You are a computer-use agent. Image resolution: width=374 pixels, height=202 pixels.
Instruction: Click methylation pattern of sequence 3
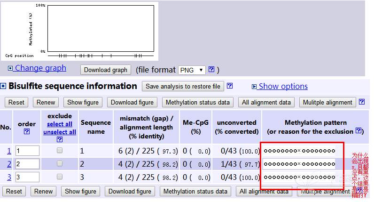point(299,177)
